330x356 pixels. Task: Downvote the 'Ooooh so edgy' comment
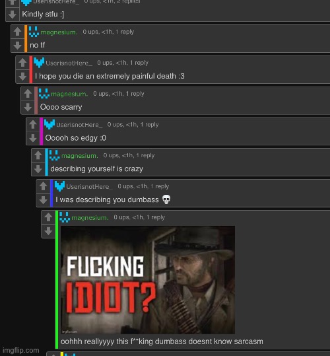tap(33, 138)
